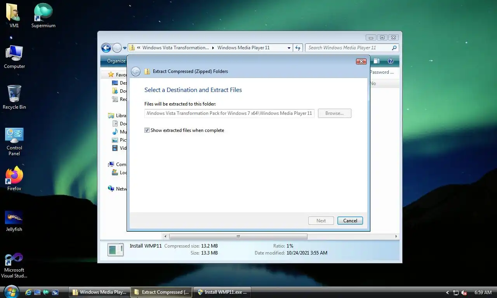Open the VM1 folder desktop icon
This screenshot has width=497, height=298.
(14, 16)
